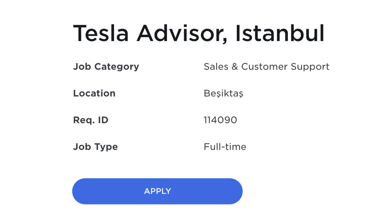Click the word Istanbul in the heading
390x219 pixels.
(x=280, y=33)
